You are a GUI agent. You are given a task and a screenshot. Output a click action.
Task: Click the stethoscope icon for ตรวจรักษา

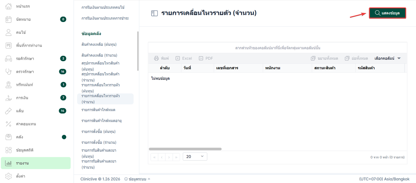click(9, 72)
